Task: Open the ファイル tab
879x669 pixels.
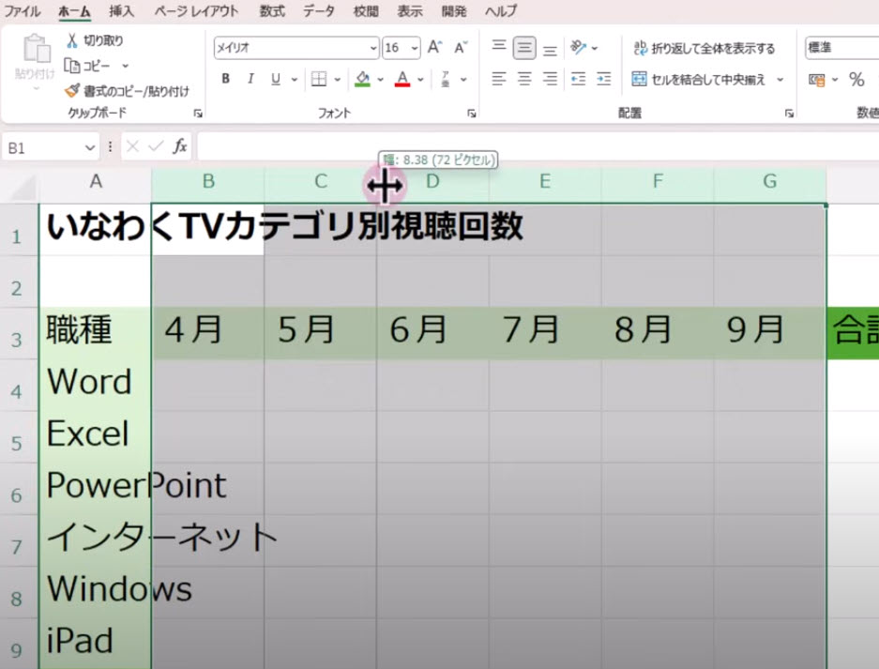Action: [x=22, y=10]
